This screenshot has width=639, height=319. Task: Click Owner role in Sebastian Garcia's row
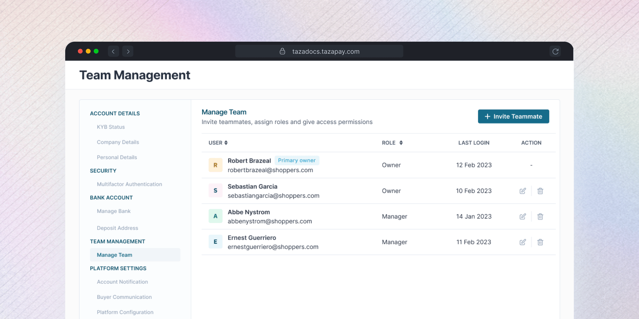(391, 191)
